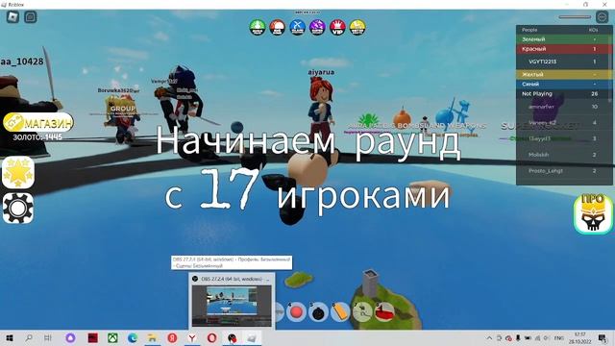Image resolution: width=615 pixels, height=346 pixels.
Task: Click the red-orange round bomb pass icon
Action: [278, 28]
